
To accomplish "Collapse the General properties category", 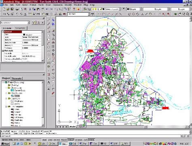I will tap(3, 32).
